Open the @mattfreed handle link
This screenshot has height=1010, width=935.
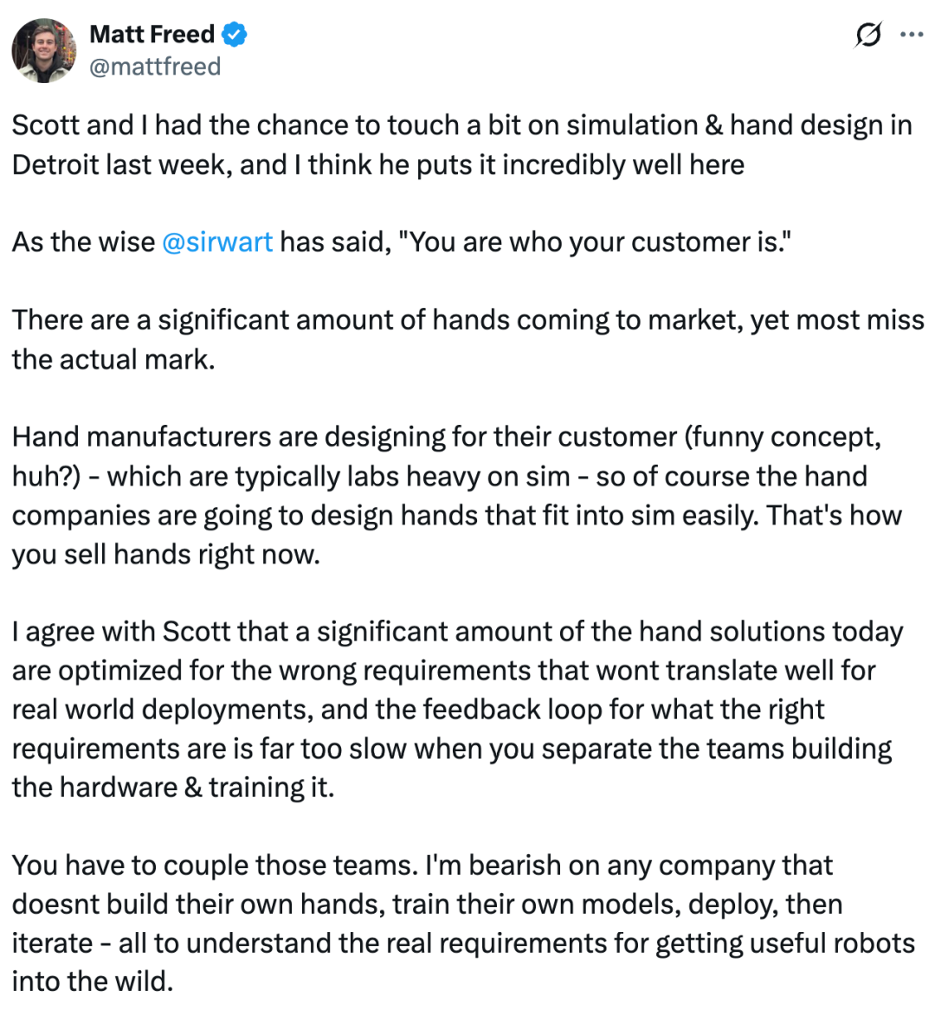[155, 67]
